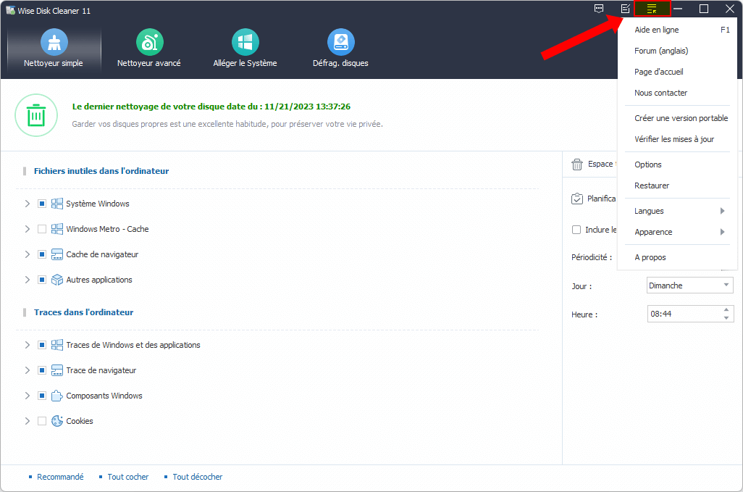
Task: Click the Recommandé link
Action: tap(60, 477)
